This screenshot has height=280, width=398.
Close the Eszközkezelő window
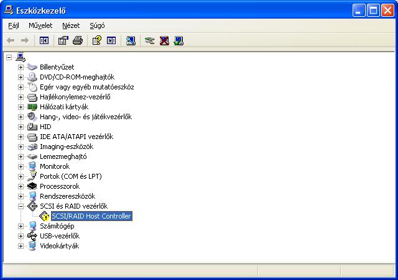[388, 11]
